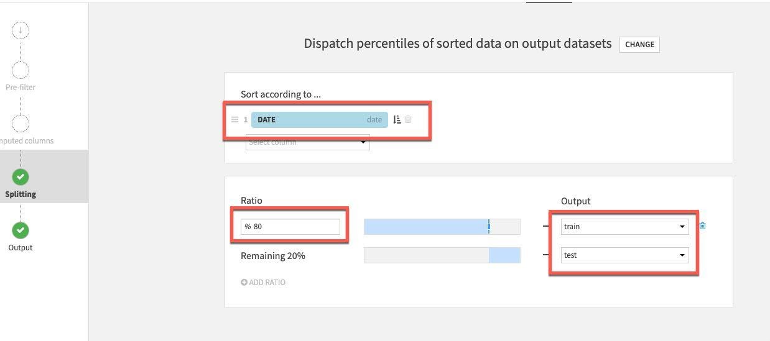The height and width of the screenshot is (341, 770).
Task: Grab the drag handle beside DATE
Action: pos(234,120)
